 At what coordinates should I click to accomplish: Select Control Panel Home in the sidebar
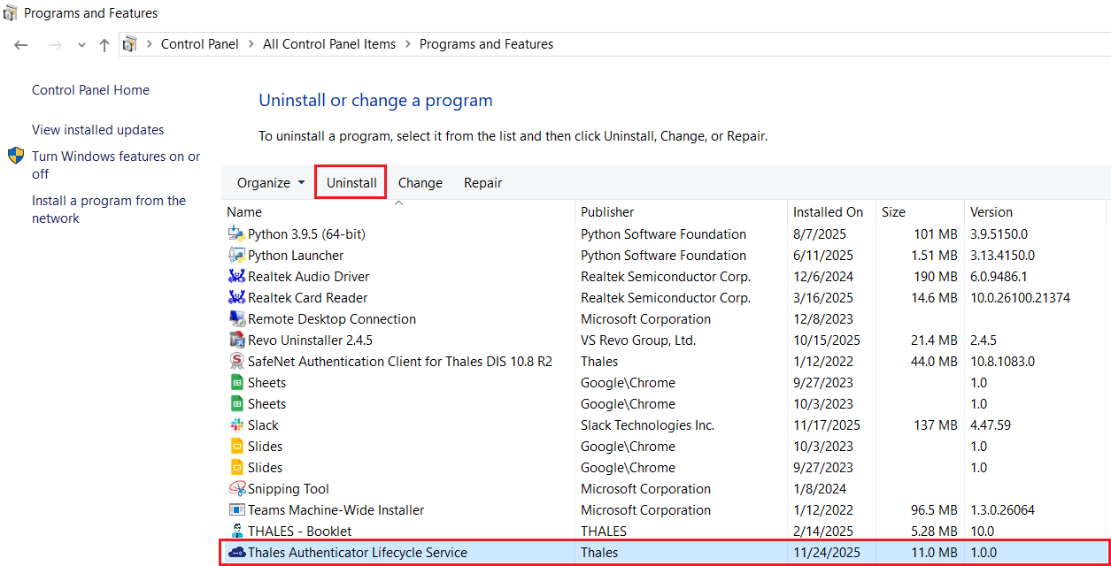(90, 89)
